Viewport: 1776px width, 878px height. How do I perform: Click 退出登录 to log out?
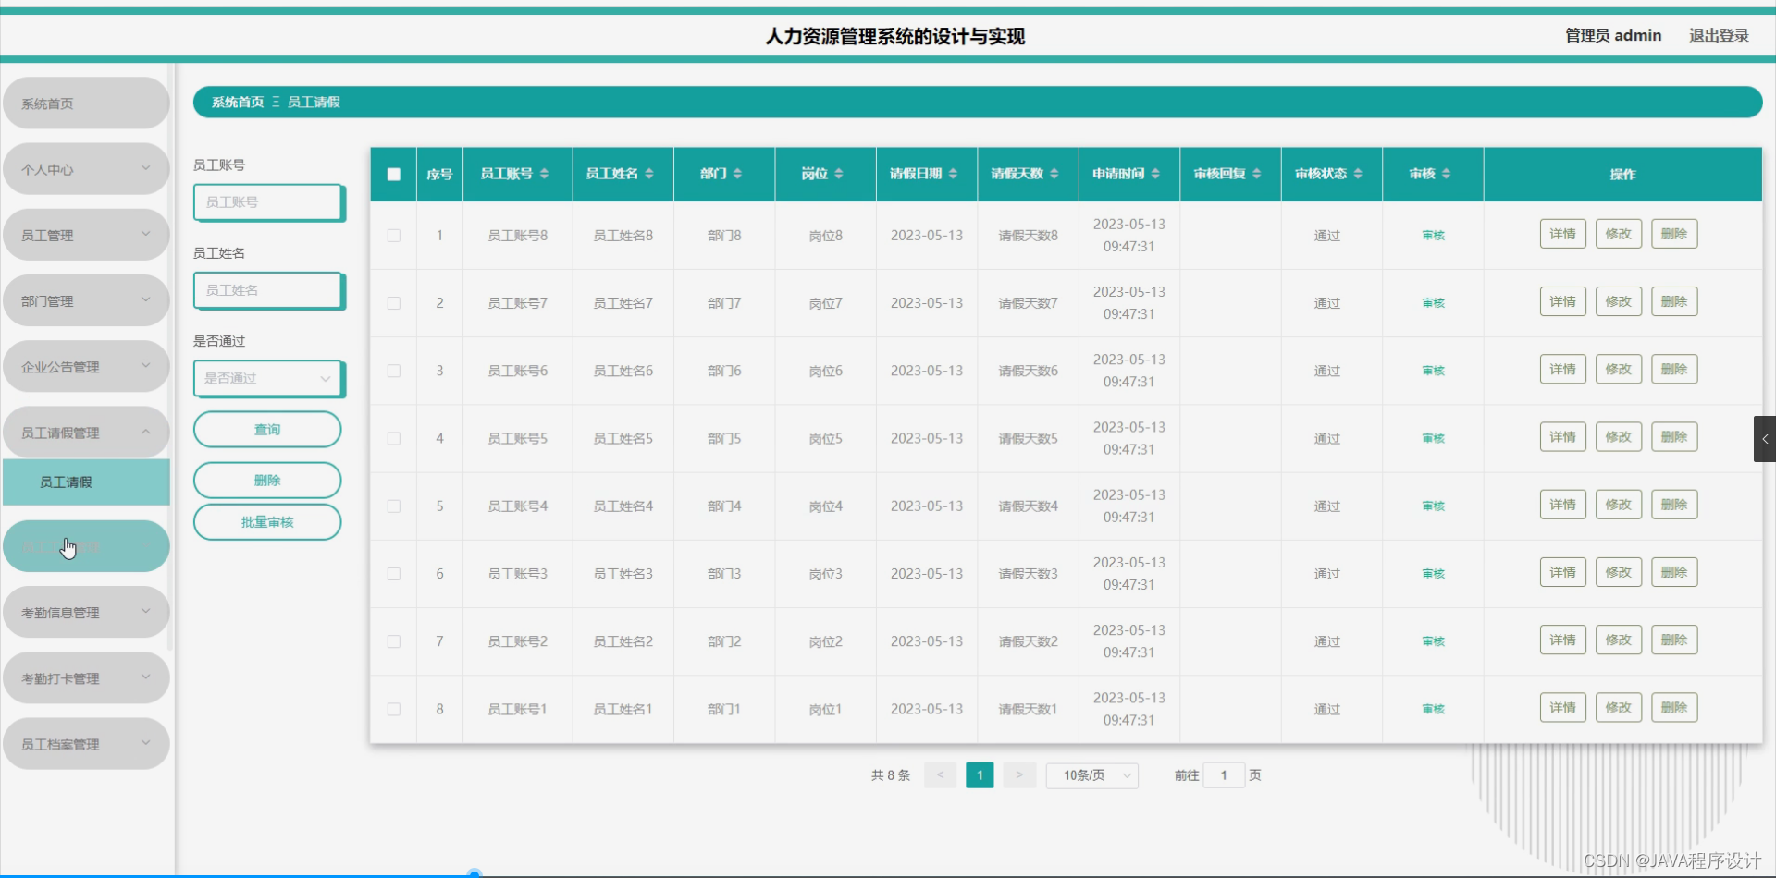click(x=1719, y=35)
